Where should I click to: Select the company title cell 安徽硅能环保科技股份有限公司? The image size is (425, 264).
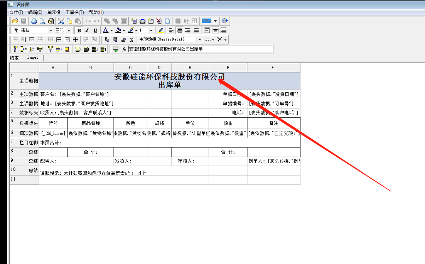click(x=170, y=81)
